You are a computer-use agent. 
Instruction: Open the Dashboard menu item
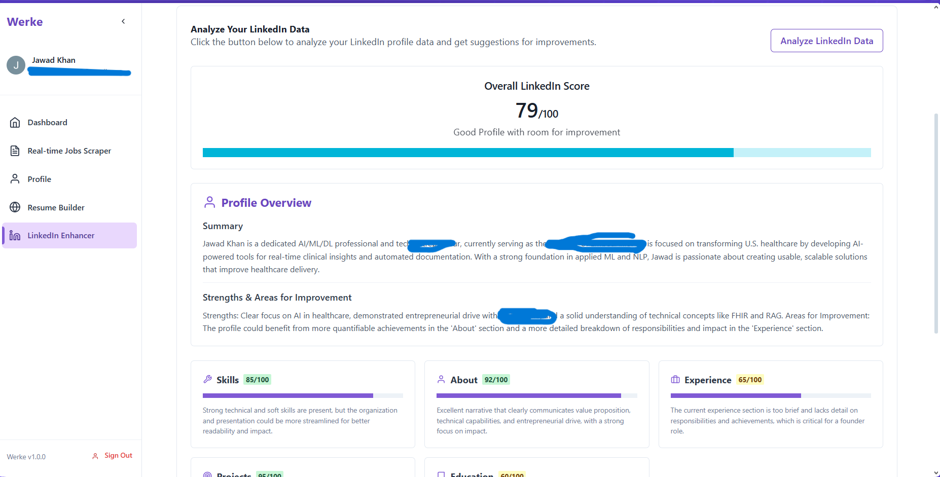coord(69,123)
